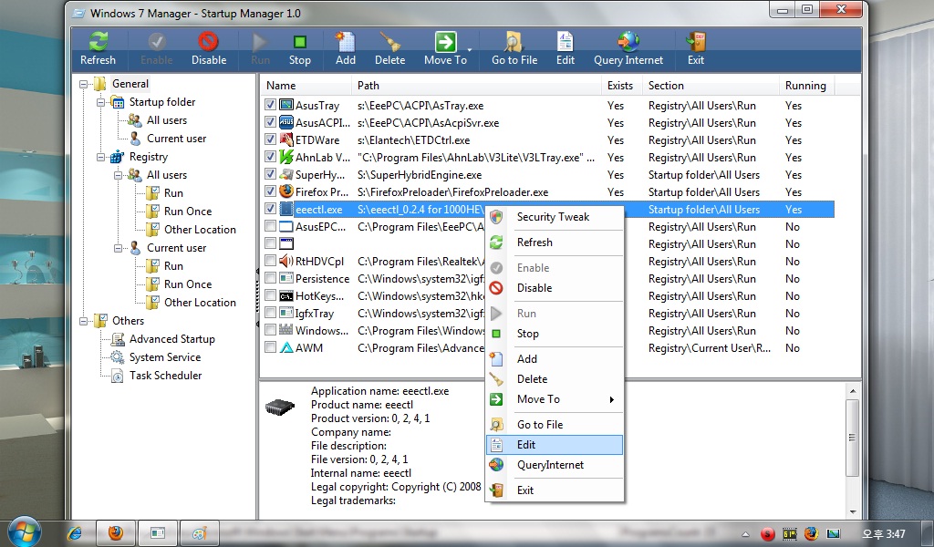Sort list by Section column header
The height and width of the screenshot is (547, 934).
click(711, 85)
